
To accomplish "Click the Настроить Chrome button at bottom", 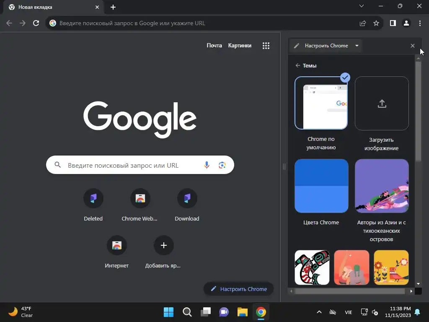I will click(x=238, y=289).
